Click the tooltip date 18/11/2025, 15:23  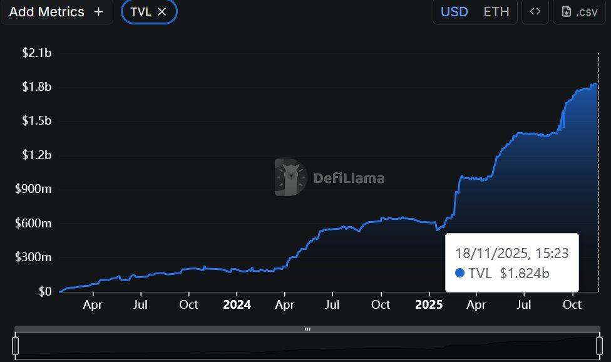[x=511, y=253]
